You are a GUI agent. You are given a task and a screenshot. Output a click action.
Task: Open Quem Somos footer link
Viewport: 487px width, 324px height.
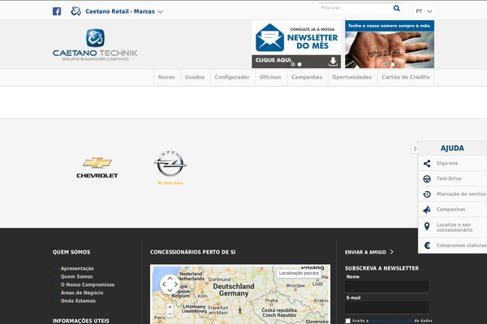pos(76,276)
